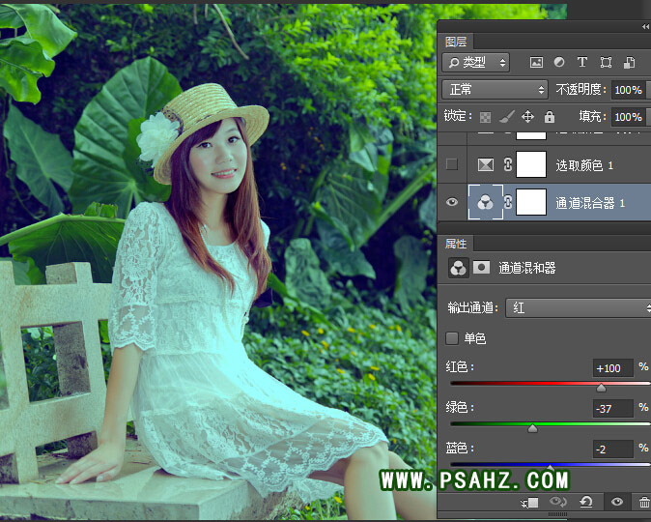The width and height of the screenshot is (651, 522).
Task: Switch to the 图层 panel tab
Action: pyautogui.click(x=456, y=42)
